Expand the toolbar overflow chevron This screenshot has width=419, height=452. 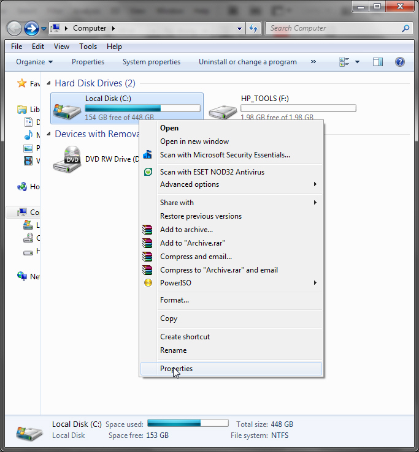[313, 62]
